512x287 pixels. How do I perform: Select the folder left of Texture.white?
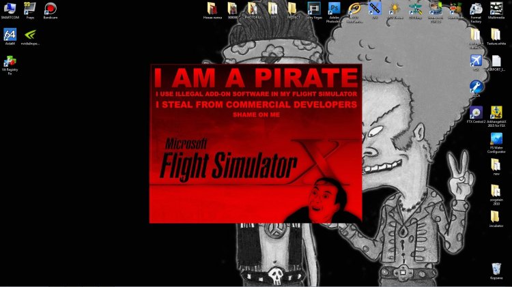[x=476, y=38]
